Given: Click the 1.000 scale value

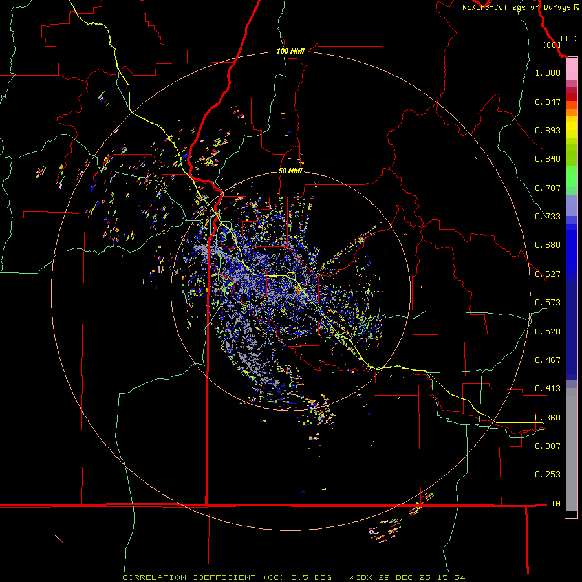Looking at the screenshot, I should click(548, 72).
